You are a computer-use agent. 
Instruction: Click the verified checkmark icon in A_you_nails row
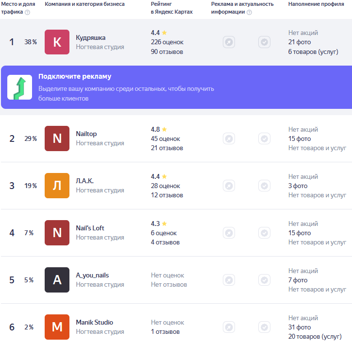(x=264, y=280)
